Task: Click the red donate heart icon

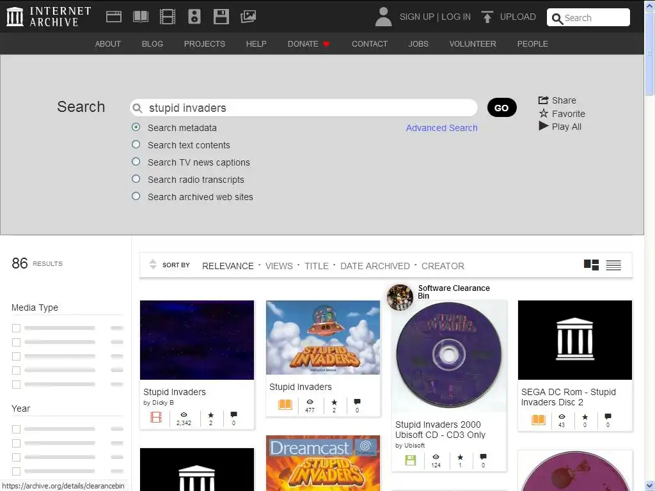Action: tap(326, 44)
